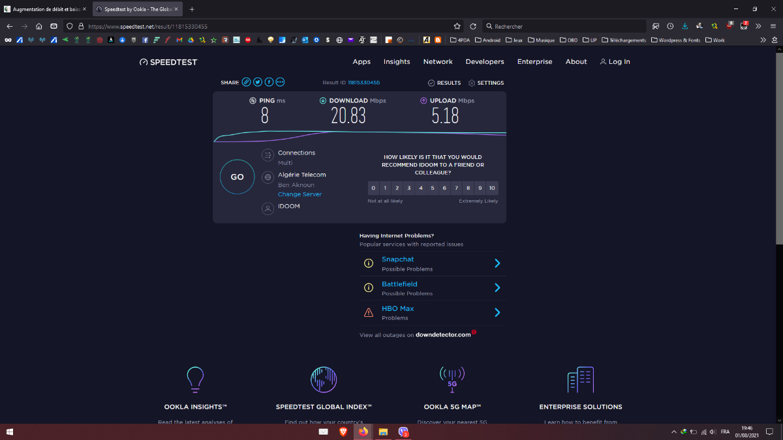The image size is (783, 440).
Task: Click the Ookla 5G Map icon
Action: tap(452, 379)
